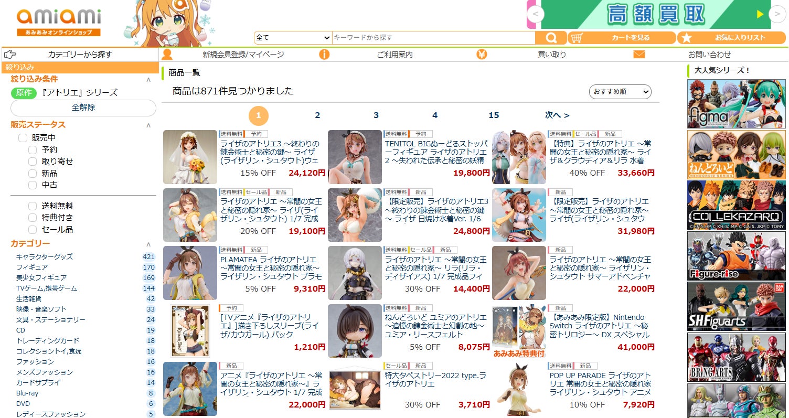Screen dimensions: 789x418
Task: Click the banner previous arrow
Action: click(x=535, y=14)
